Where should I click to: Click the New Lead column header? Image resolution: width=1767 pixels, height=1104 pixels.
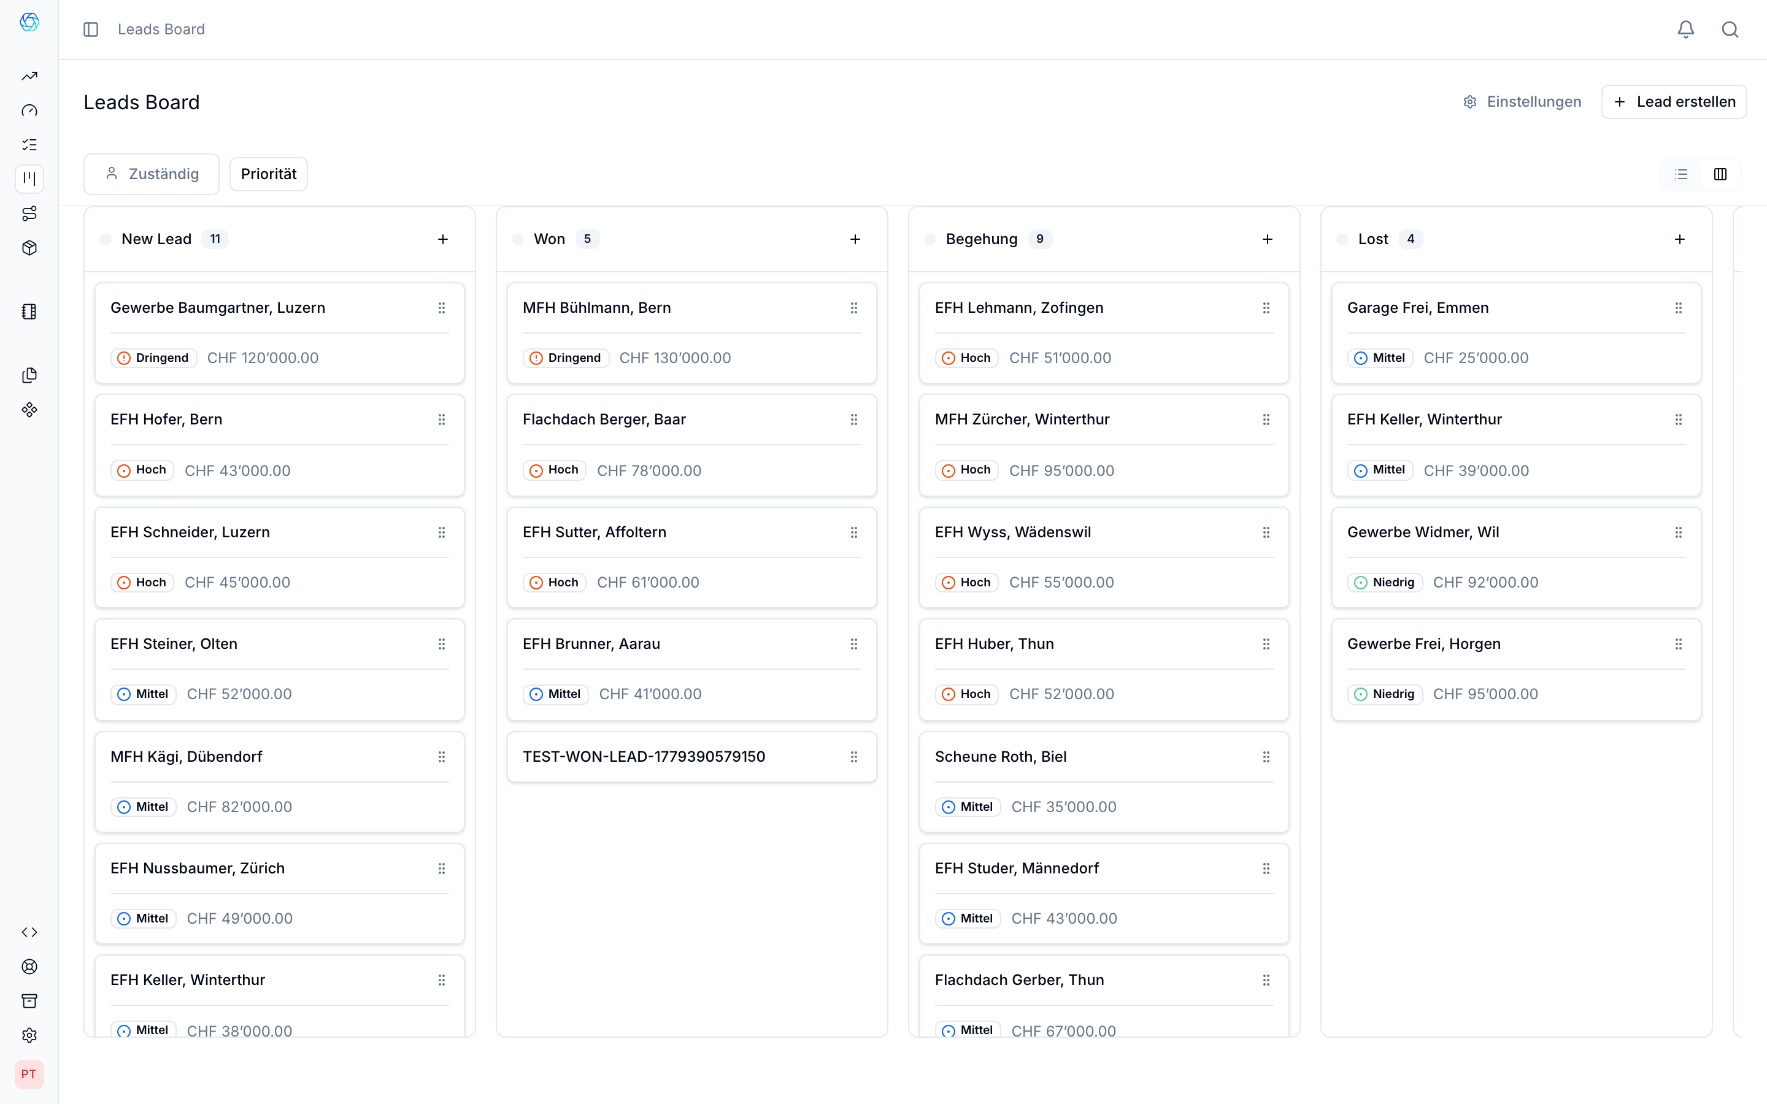280,239
